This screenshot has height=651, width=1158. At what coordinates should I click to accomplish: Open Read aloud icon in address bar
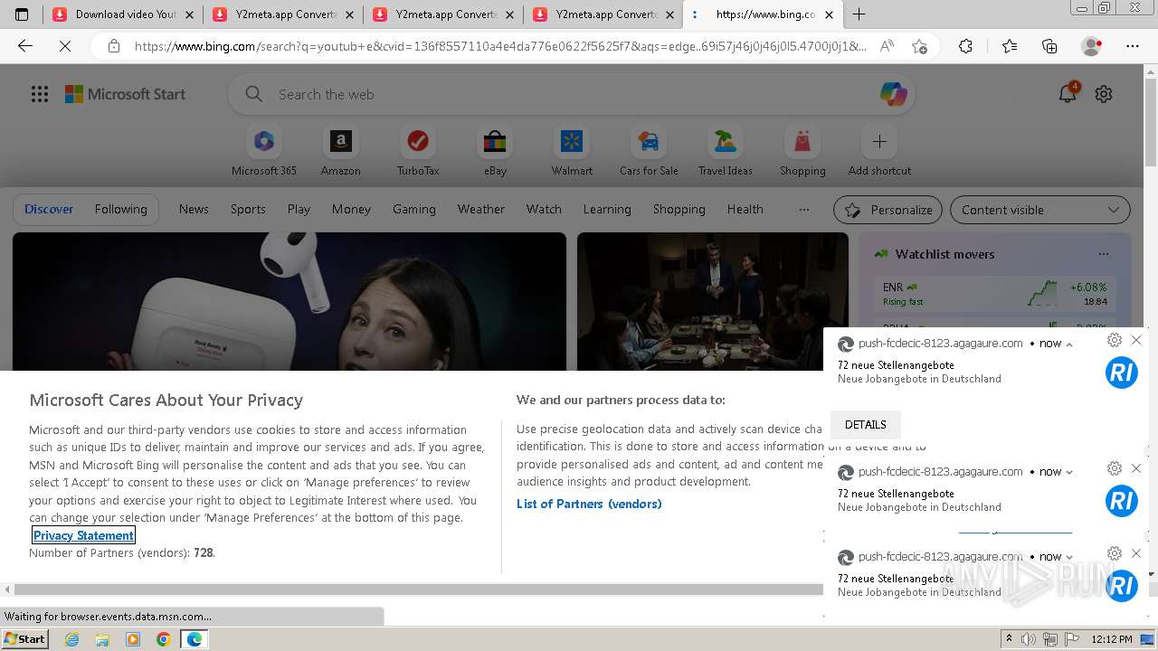[x=887, y=46]
